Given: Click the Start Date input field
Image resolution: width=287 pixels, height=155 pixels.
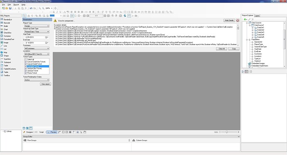Looking at the screenshot, I should (35, 37).
